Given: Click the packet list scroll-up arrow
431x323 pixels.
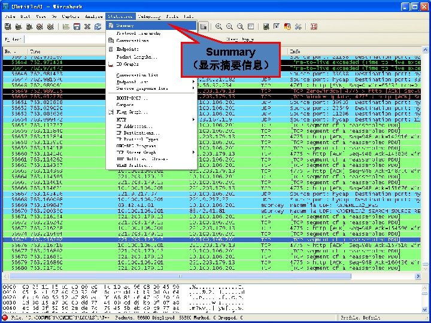Looking at the screenshot, I should [425, 50].
